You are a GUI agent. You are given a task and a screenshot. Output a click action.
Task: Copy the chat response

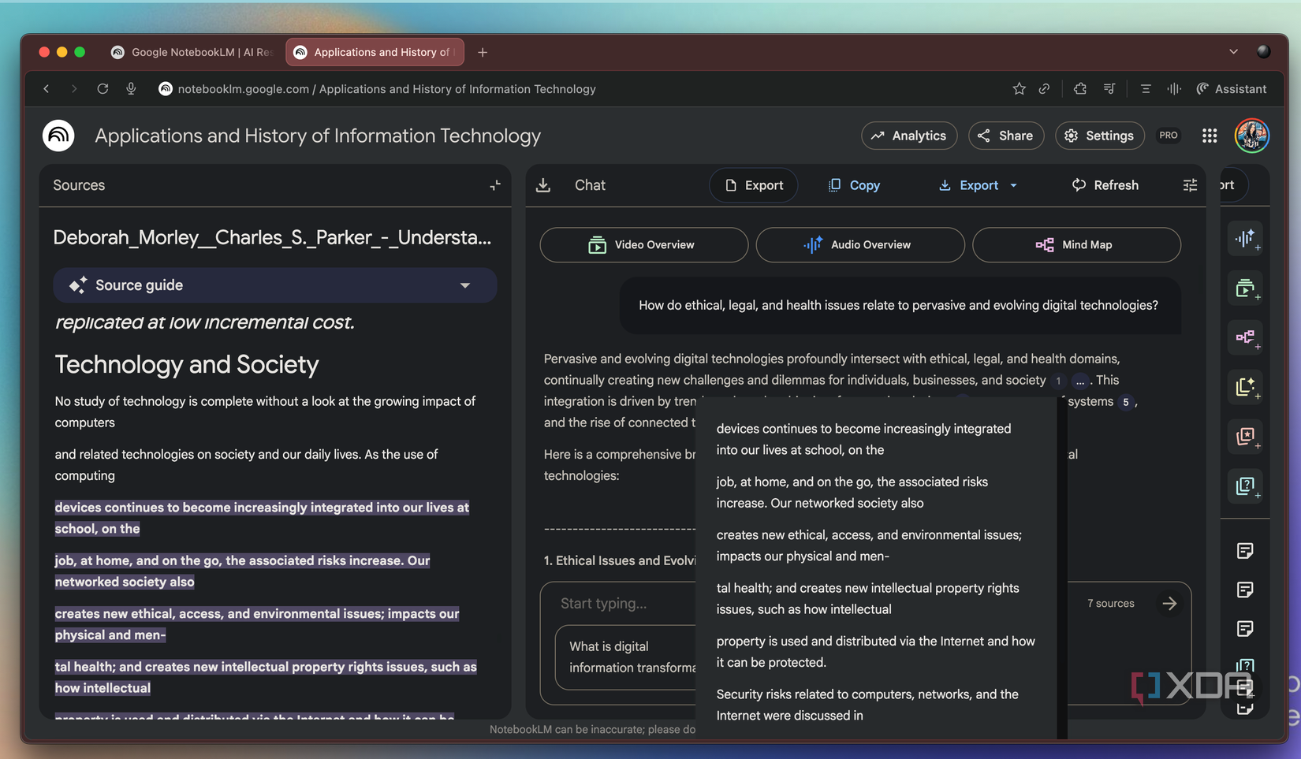coord(854,185)
